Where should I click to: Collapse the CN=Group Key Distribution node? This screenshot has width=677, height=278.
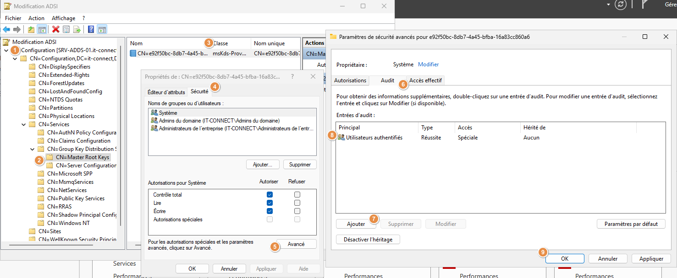point(32,149)
